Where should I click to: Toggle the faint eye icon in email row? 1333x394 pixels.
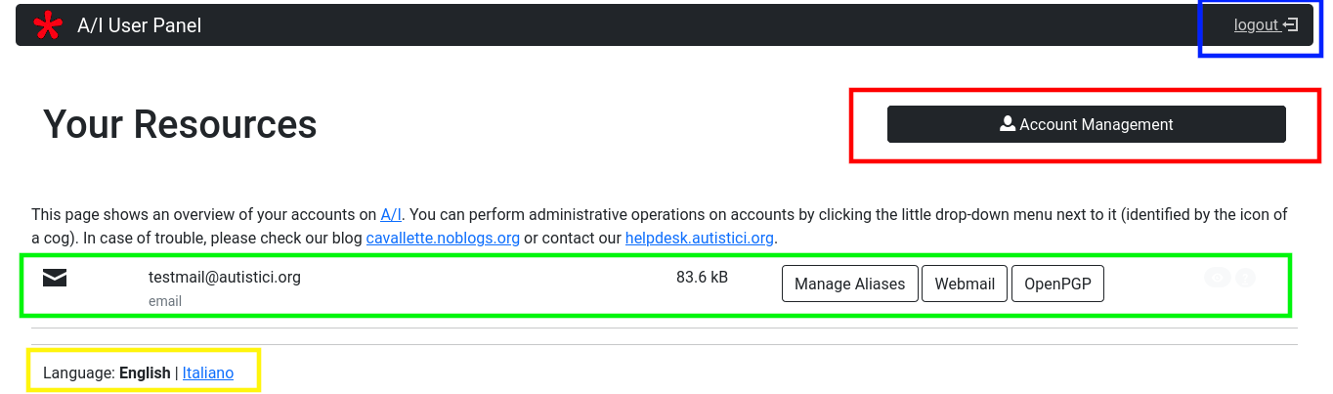tap(1217, 278)
